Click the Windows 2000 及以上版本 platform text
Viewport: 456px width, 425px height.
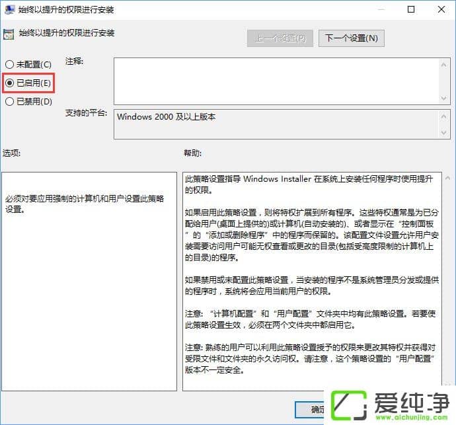pyautogui.click(x=167, y=116)
